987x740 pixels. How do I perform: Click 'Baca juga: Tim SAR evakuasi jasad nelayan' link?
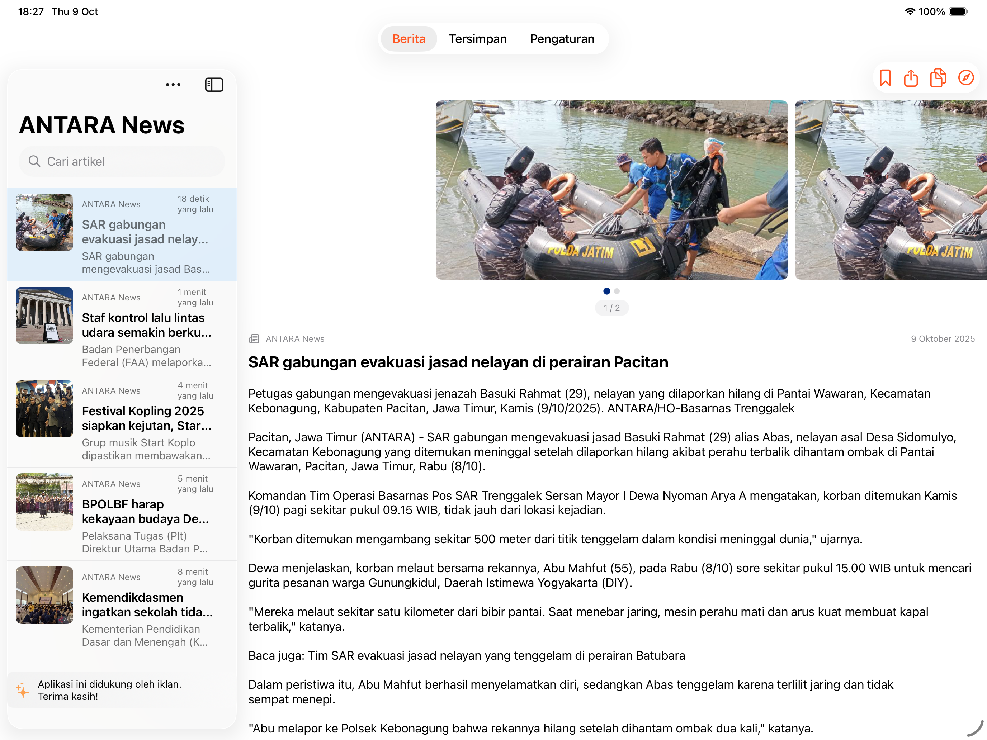click(466, 655)
